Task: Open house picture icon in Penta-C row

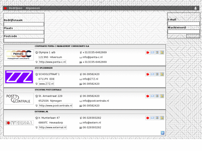Action: (x=157, y=52)
